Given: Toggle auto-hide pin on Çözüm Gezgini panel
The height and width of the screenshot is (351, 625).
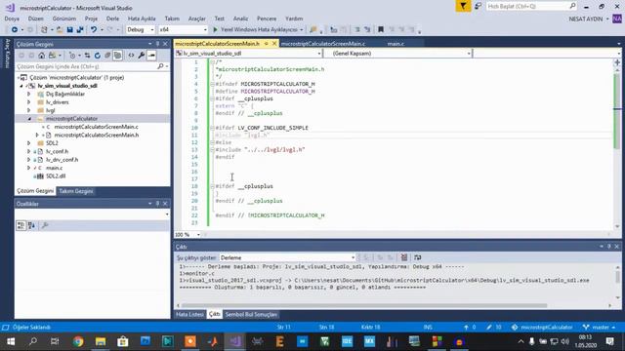Looking at the screenshot, I should (157, 44).
